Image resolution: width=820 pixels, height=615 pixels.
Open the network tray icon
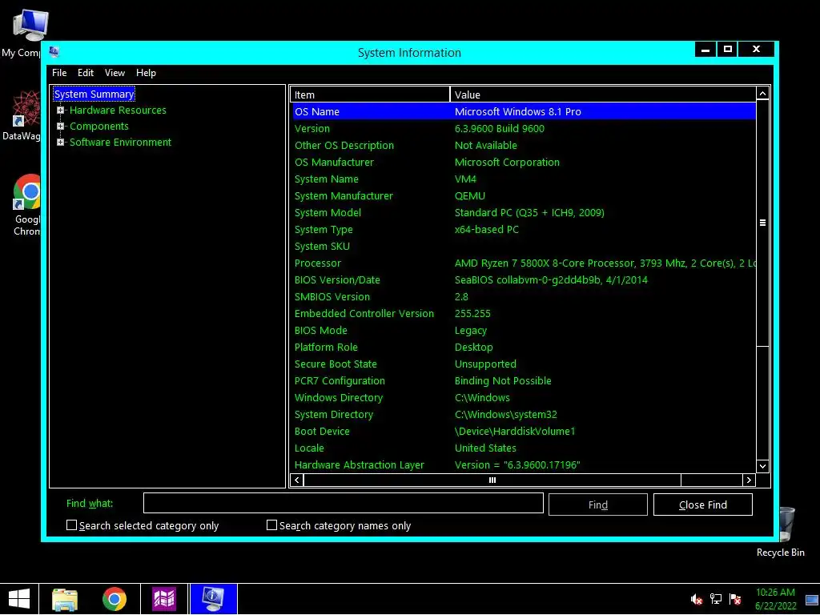tap(715, 599)
